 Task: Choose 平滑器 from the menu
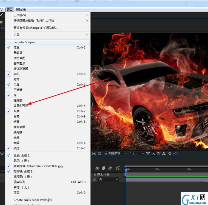coord(48,90)
